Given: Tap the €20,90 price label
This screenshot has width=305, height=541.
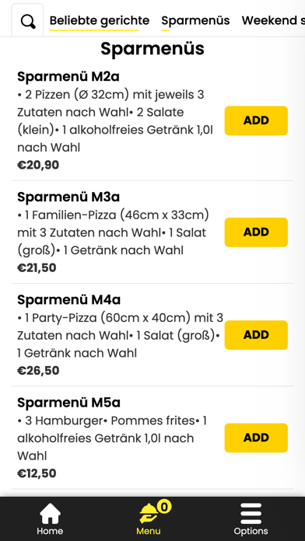Looking at the screenshot, I should [38, 165].
